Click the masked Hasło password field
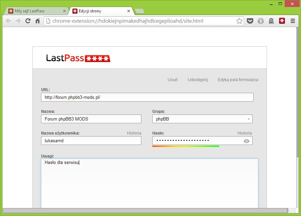The width and height of the screenshot is (301, 216). click(202, 141)
